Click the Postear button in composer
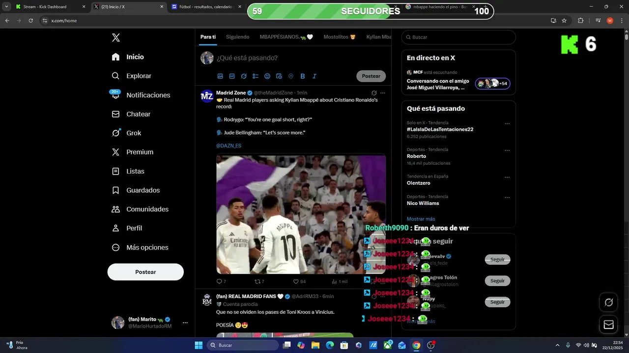Image resolution: width=629 pixels, height=353 pixels. 371,76
